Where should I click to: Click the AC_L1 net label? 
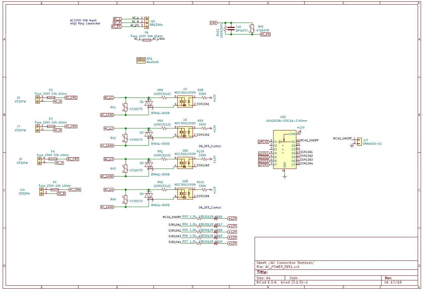click(x=109, y=98)
